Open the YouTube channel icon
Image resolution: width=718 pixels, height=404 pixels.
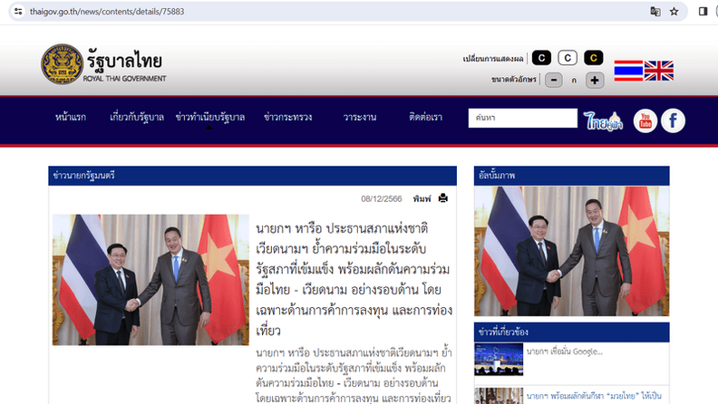pos(645,120)
